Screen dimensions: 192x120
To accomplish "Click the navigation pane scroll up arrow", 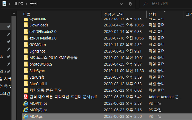I will coord(14,13).
